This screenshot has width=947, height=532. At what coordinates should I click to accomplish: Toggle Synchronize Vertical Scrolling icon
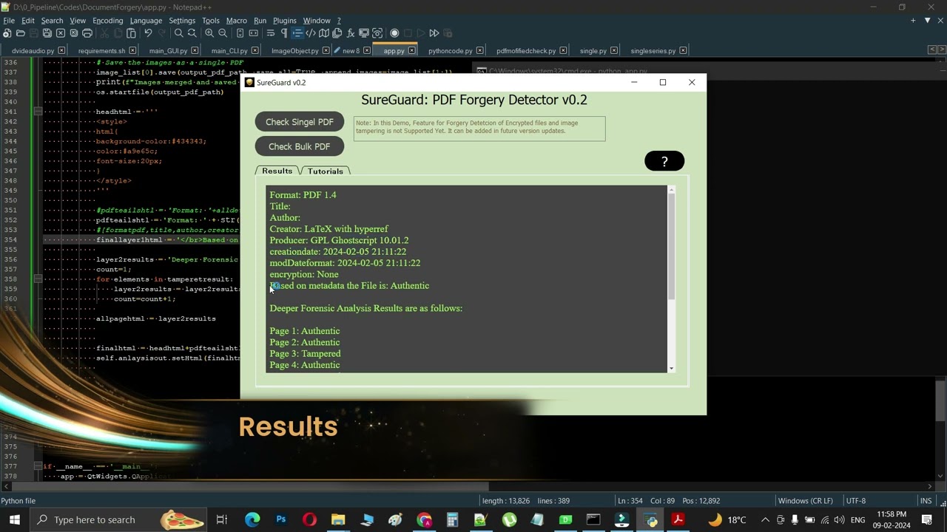click(240, 33)
